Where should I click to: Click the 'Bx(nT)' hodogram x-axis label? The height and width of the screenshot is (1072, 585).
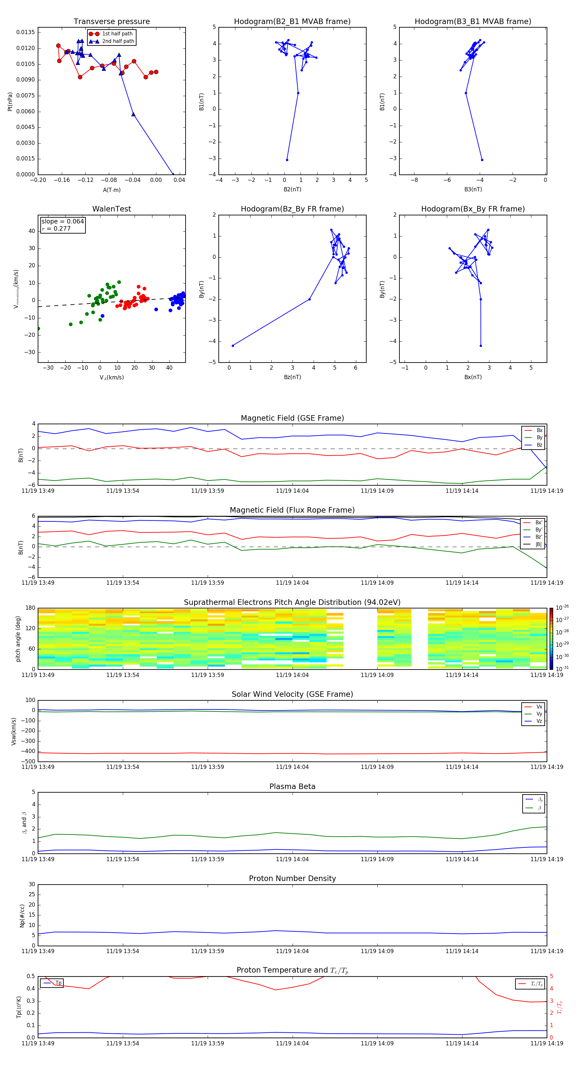coord(473,377)
